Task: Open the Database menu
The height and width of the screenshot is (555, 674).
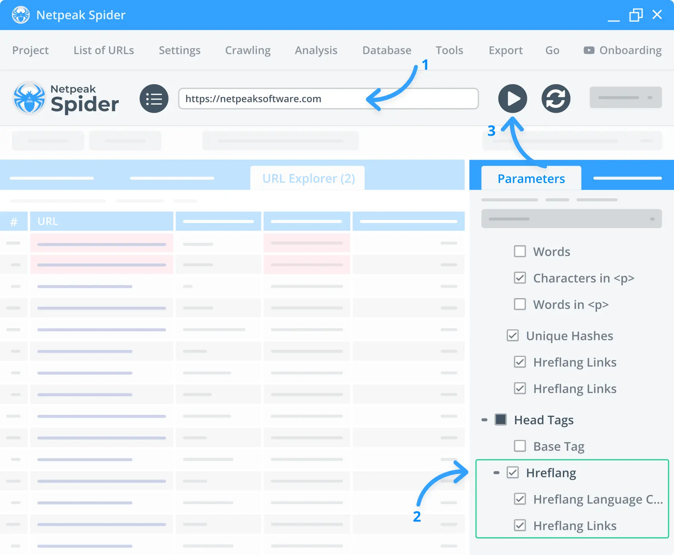Action: [387, 50]
